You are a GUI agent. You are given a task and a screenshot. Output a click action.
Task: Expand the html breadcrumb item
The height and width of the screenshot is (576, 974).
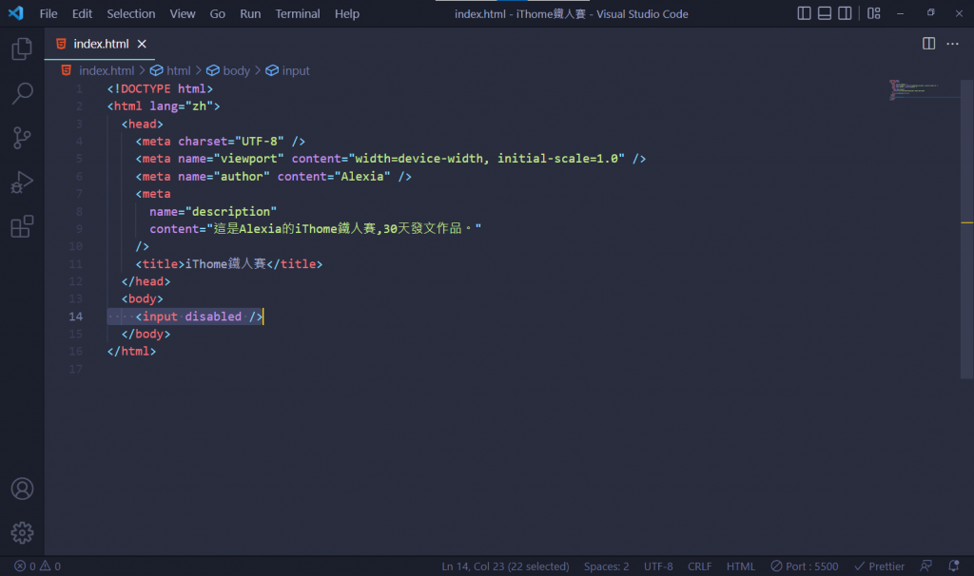point(171,70)
